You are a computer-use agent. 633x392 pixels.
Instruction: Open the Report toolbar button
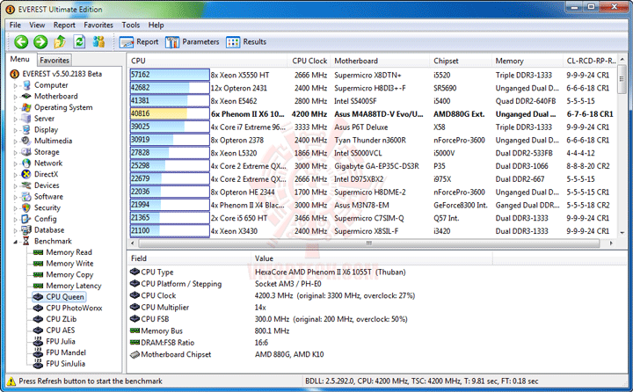coord(139,42)
